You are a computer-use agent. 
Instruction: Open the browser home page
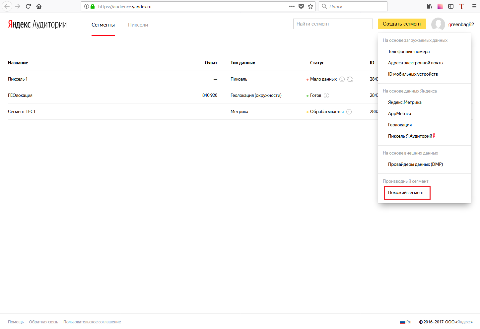pyautogui.click(x=39, y=6)
